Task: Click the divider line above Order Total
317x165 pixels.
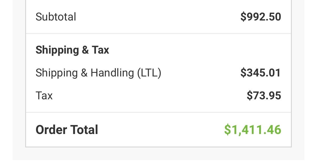Action: pos(159,112)
